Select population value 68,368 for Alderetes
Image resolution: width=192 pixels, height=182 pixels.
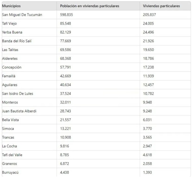pyautogui.click(x=66, y=59)
